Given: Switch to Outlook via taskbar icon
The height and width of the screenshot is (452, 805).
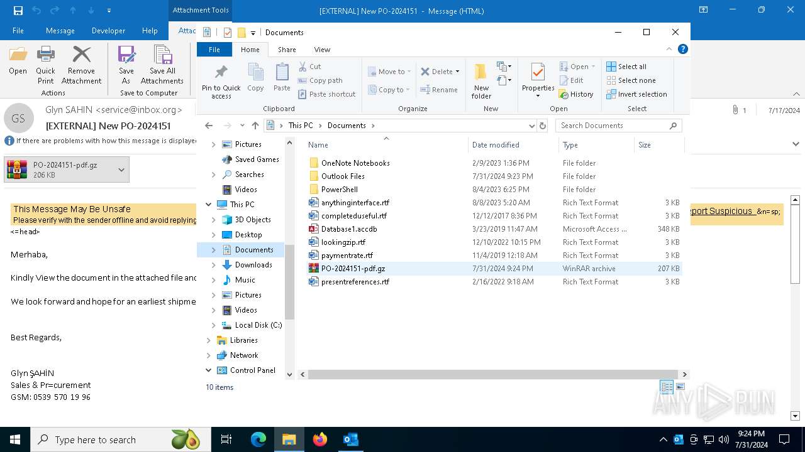Looking at the screenshot, I should [x=351, y=439].
